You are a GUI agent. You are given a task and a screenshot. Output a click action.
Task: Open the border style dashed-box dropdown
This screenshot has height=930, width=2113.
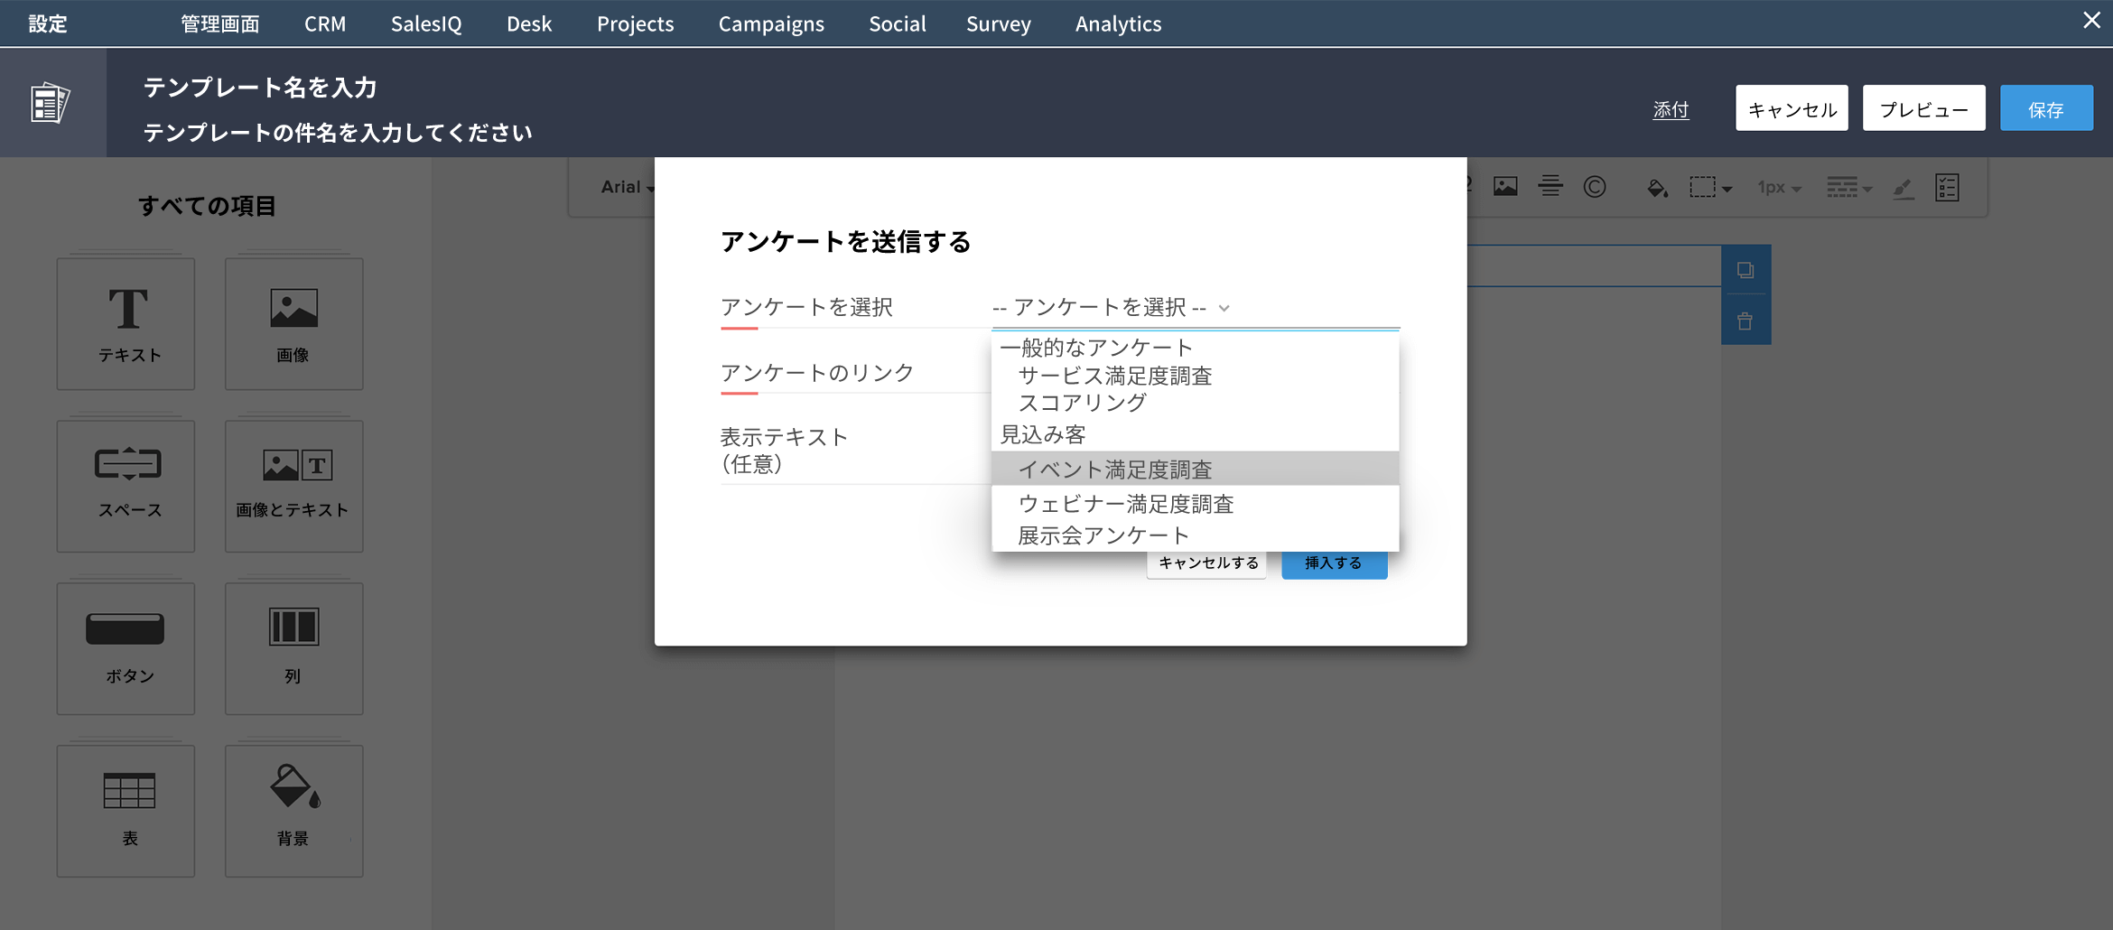tap(1710, 188)
